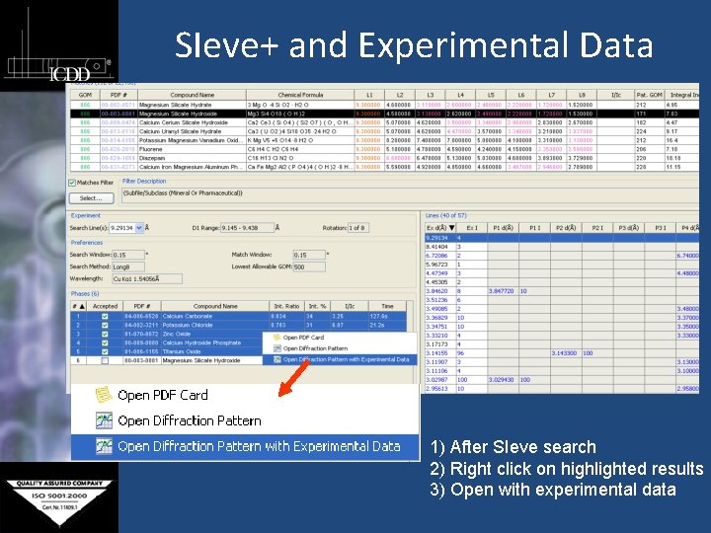
Task: Click the enlarged experimental data diffraction icon
Action: point(104,446)
